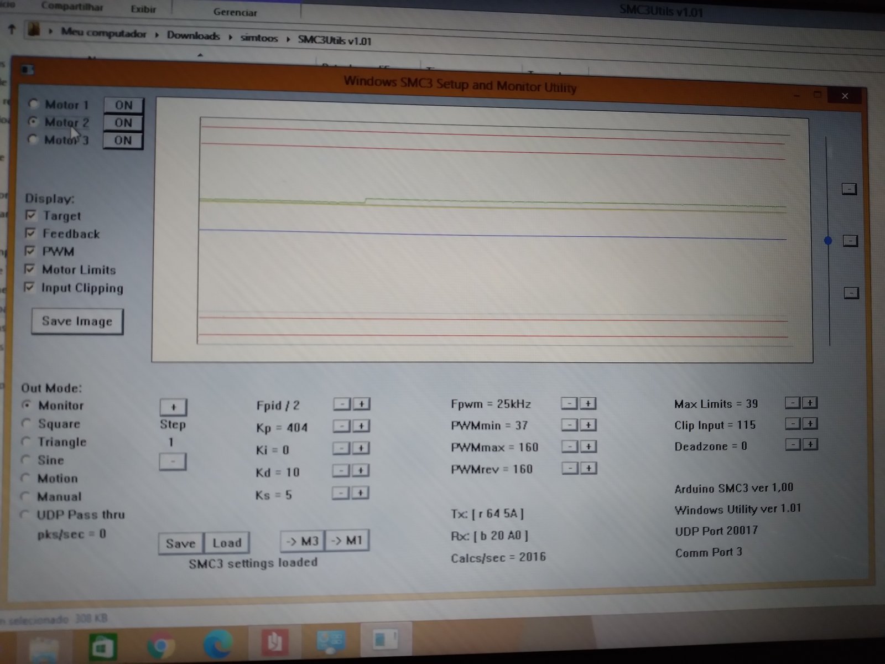Open the Compartilhar tab in Explorer
The height and width of the screenshot is (664, 885).
(72, 7)
